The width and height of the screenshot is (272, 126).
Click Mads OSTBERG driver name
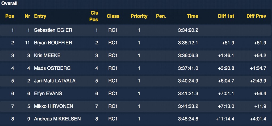click(52, 68)
